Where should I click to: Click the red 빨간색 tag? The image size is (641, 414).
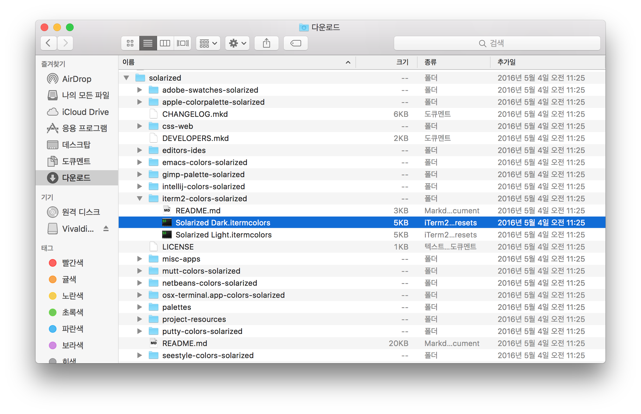tap(72, 263)
